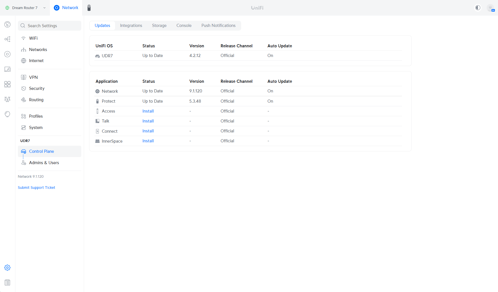Screen dimensions: 498x292
Task: Open the Insights icon in left rail
Action: pyautogui.click(x=7, y=114)
